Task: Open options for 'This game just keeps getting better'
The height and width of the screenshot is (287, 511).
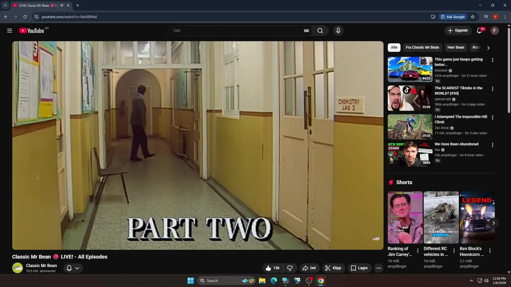Action: [x=492, y=60]
